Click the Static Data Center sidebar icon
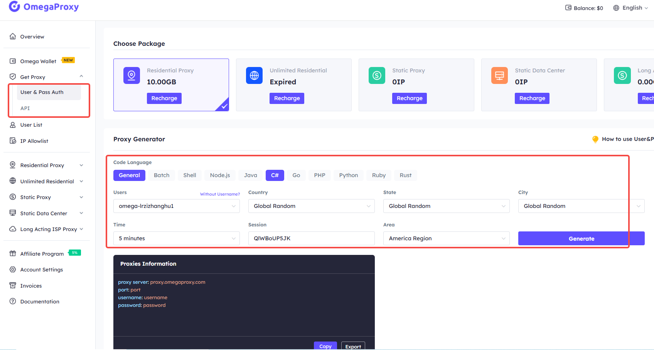Screen dimensions: 654x350 [13, 213]
